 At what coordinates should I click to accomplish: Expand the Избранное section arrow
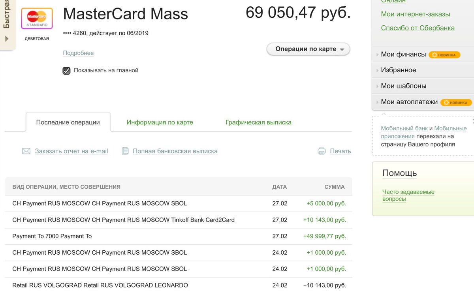(x=377, y=70)
